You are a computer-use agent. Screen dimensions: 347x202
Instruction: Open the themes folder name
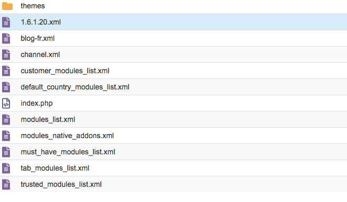coord(33,6)
